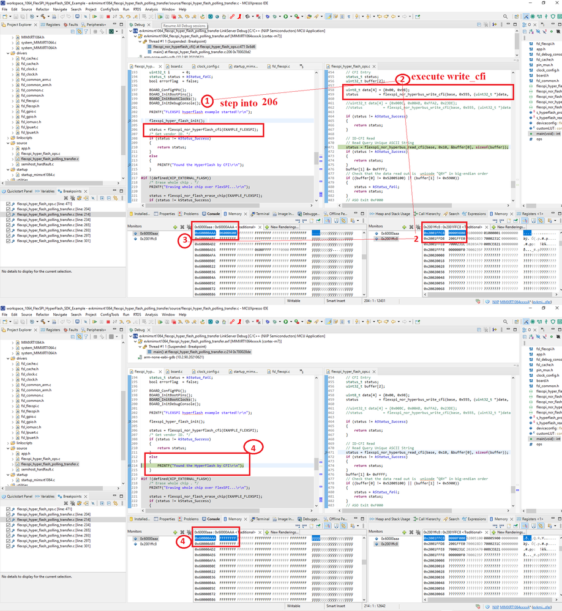This screenshot has height=611, width=562.
Task: Resume the suspended debug session
Action: tap(95, 16)
